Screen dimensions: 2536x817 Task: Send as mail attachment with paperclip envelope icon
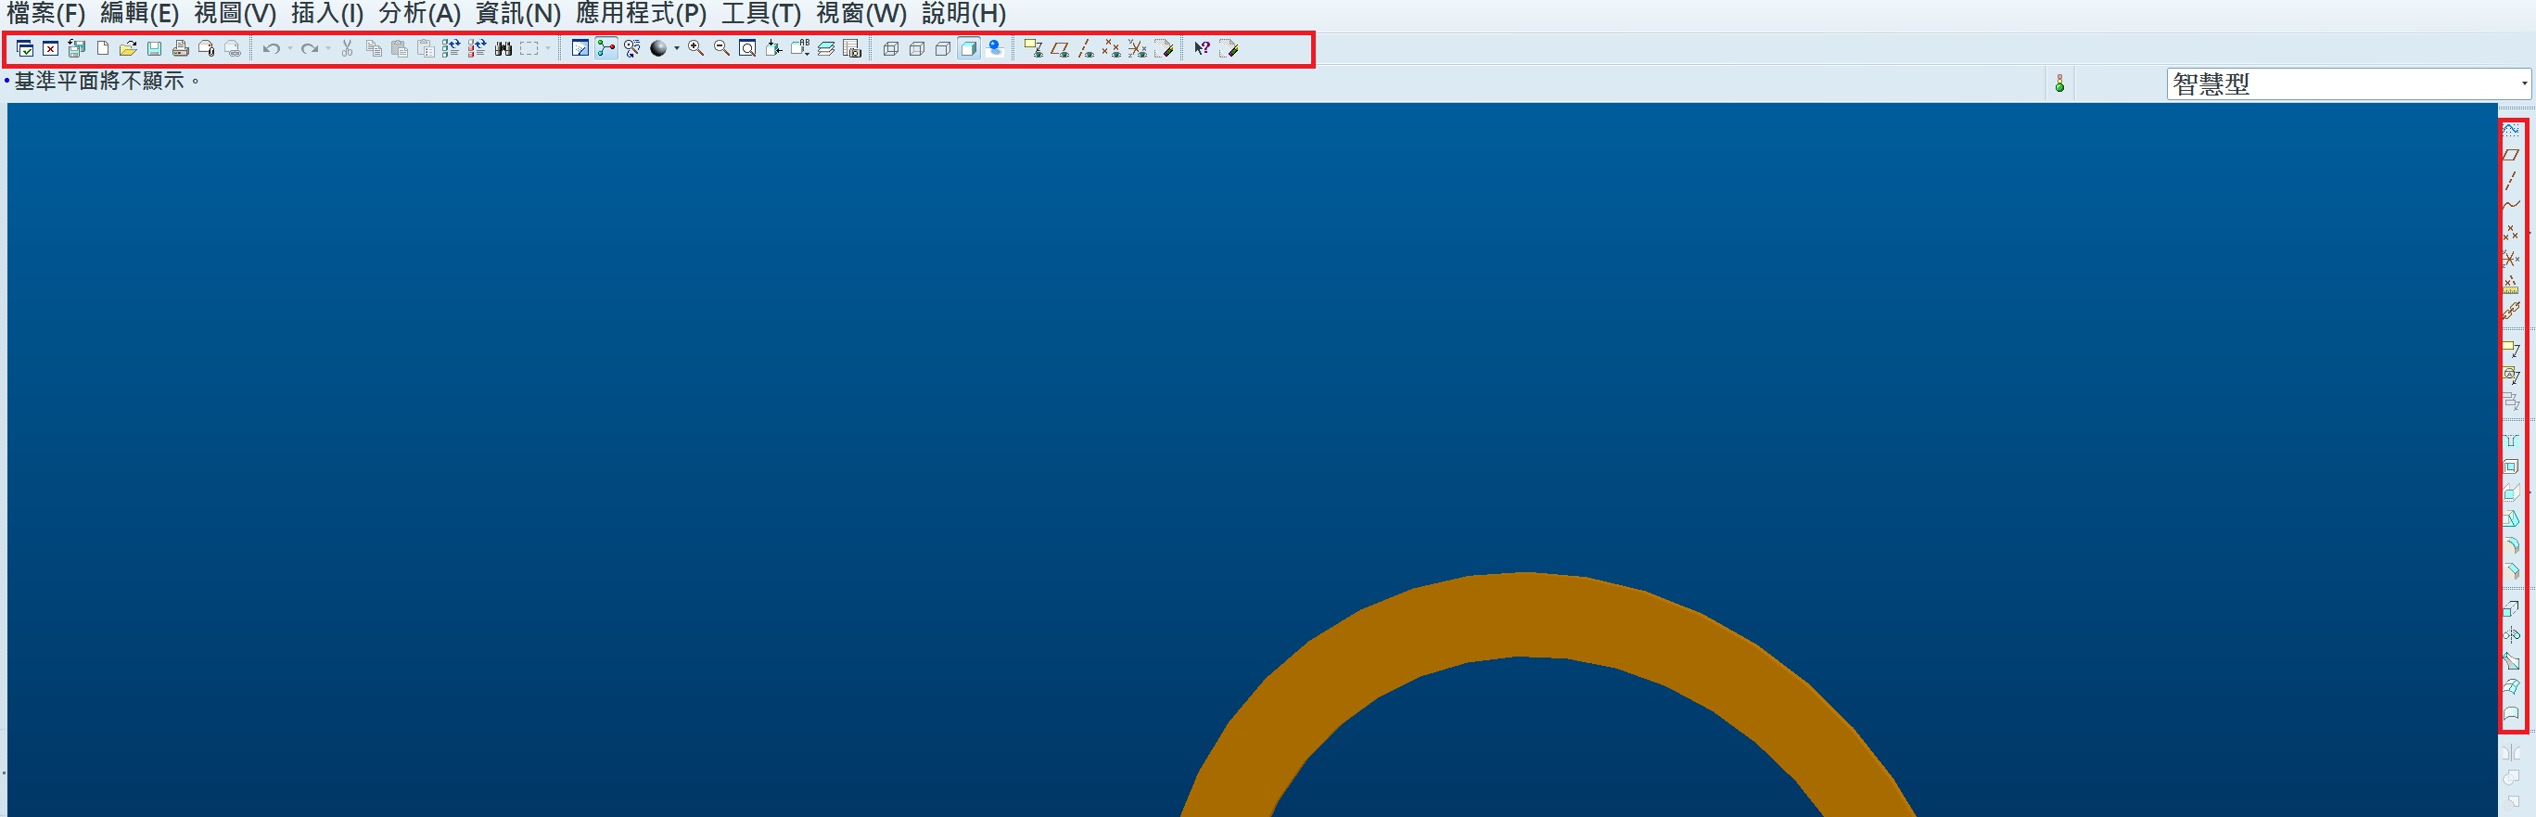(206, 48)
